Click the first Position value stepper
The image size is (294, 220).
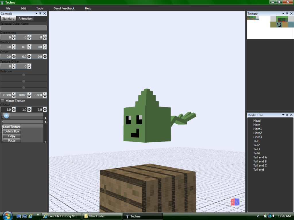click(13, 47)
